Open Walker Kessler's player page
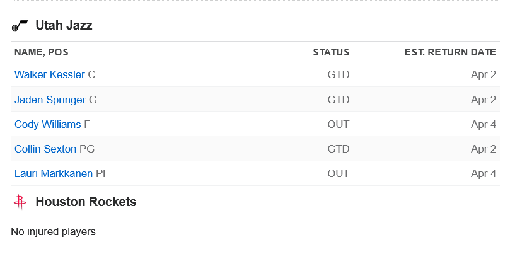 point(49,74)
